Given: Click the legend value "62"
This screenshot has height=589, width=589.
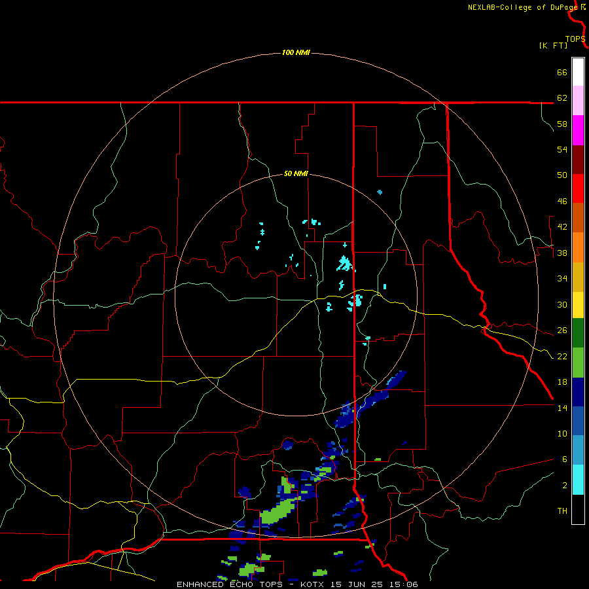Looking at the screenshot, I should (562, 98).
